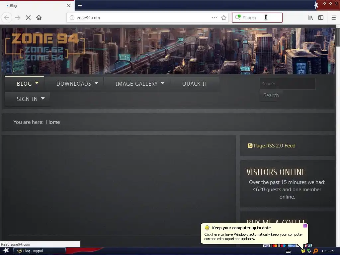This screenshot has width=340, height=255.
Task: Open the Library bookshelf icon
Action: (310, 18)
